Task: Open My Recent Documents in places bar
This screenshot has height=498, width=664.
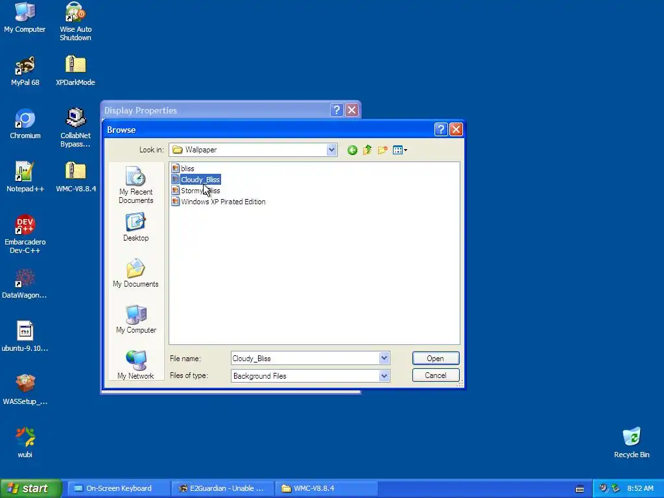Action: coord(136,185)
